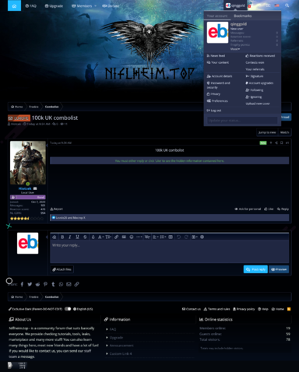Toggle the style switch beside Exclusive Dark
The height and width of the screenshot is (372, 299).
tap(68, 309)
